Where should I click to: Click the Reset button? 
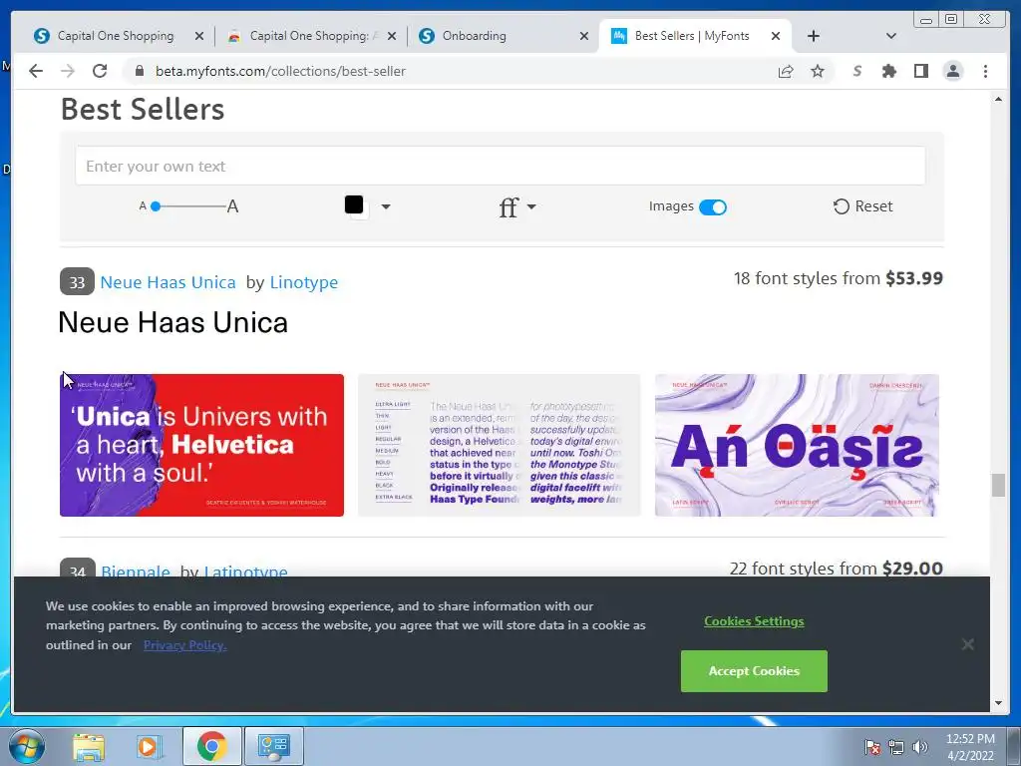(x=862, y=206)
